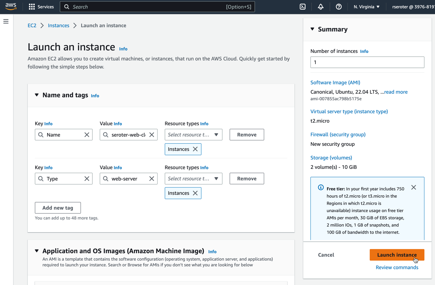Open the hamburger side navigation menu

click(x=6, y=21)
